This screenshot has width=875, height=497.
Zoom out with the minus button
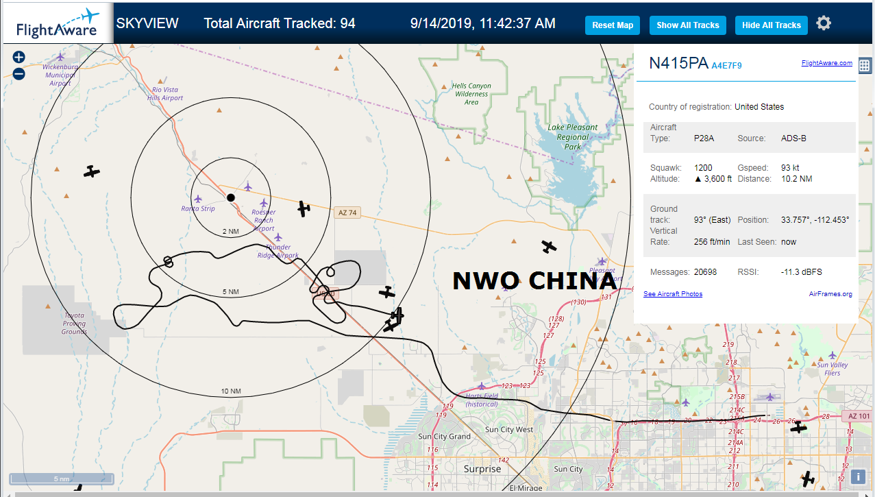coord(19,73)
